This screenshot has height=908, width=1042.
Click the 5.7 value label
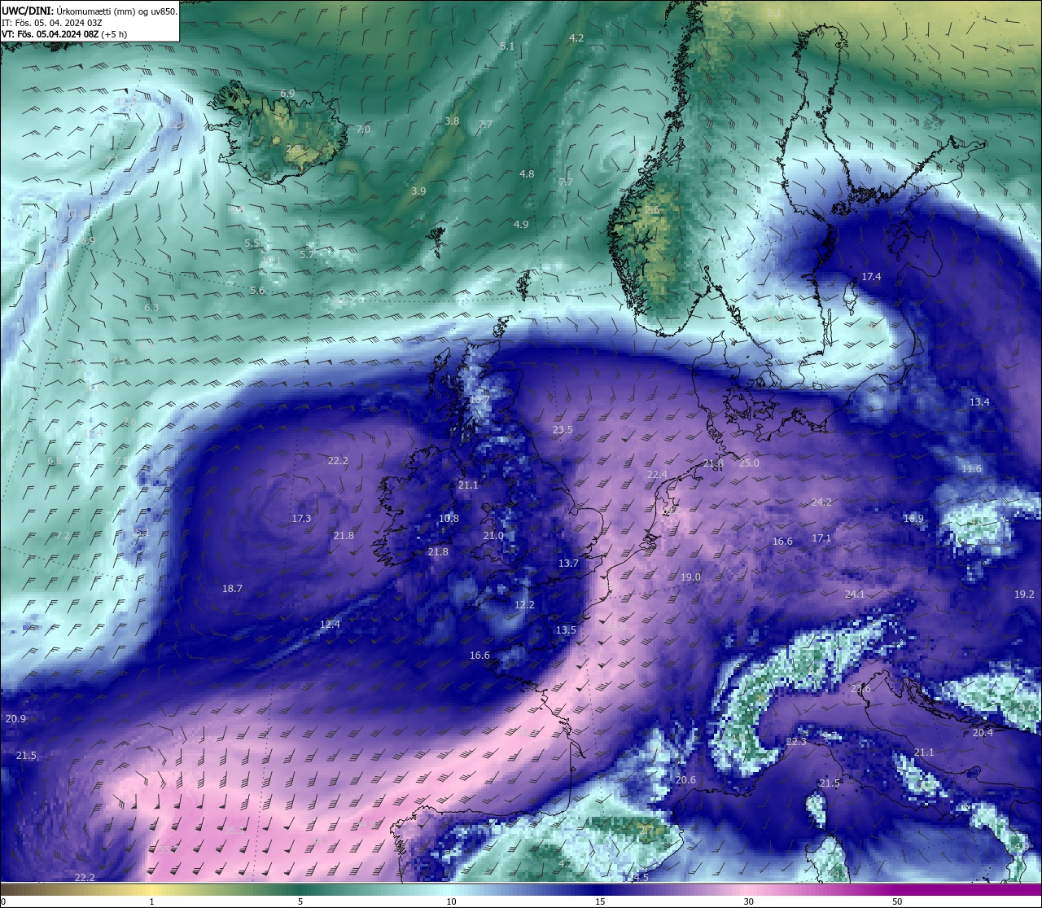click(307, 255)
